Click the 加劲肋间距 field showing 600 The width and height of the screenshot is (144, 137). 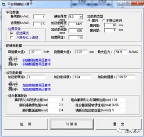coord(76,30)
